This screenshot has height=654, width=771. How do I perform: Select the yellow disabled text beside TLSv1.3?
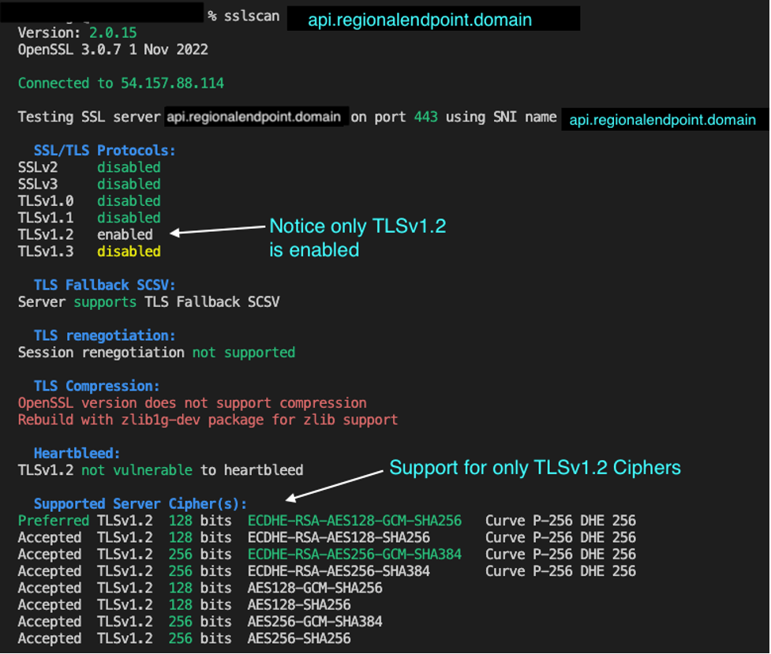[128, 250]
